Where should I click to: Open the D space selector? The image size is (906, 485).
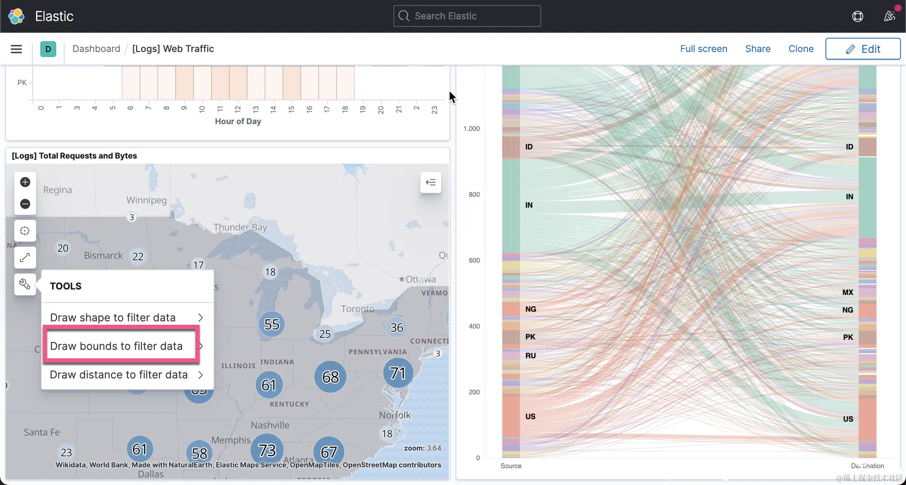coord(48,49)
